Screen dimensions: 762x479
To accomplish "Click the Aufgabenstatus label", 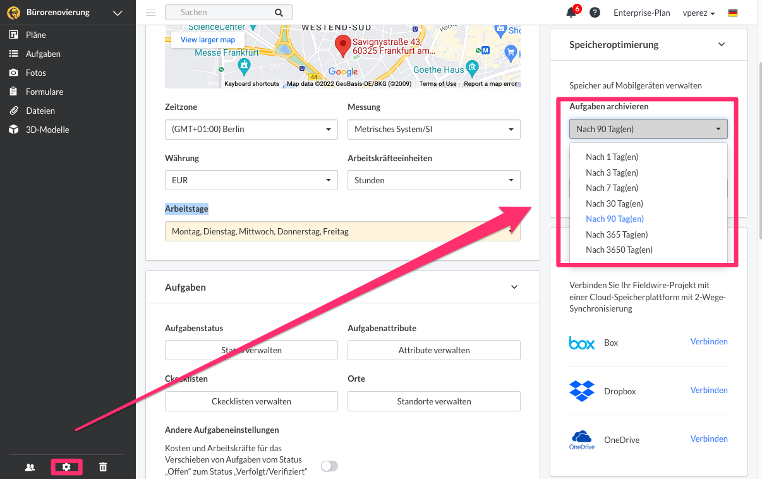I will [x=194, y=328].
